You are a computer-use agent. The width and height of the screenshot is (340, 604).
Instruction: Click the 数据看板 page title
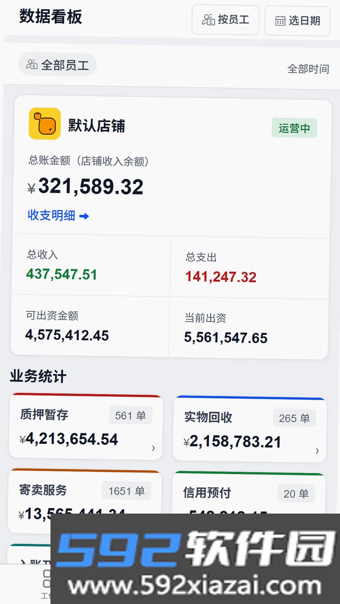tap(51, 17)
